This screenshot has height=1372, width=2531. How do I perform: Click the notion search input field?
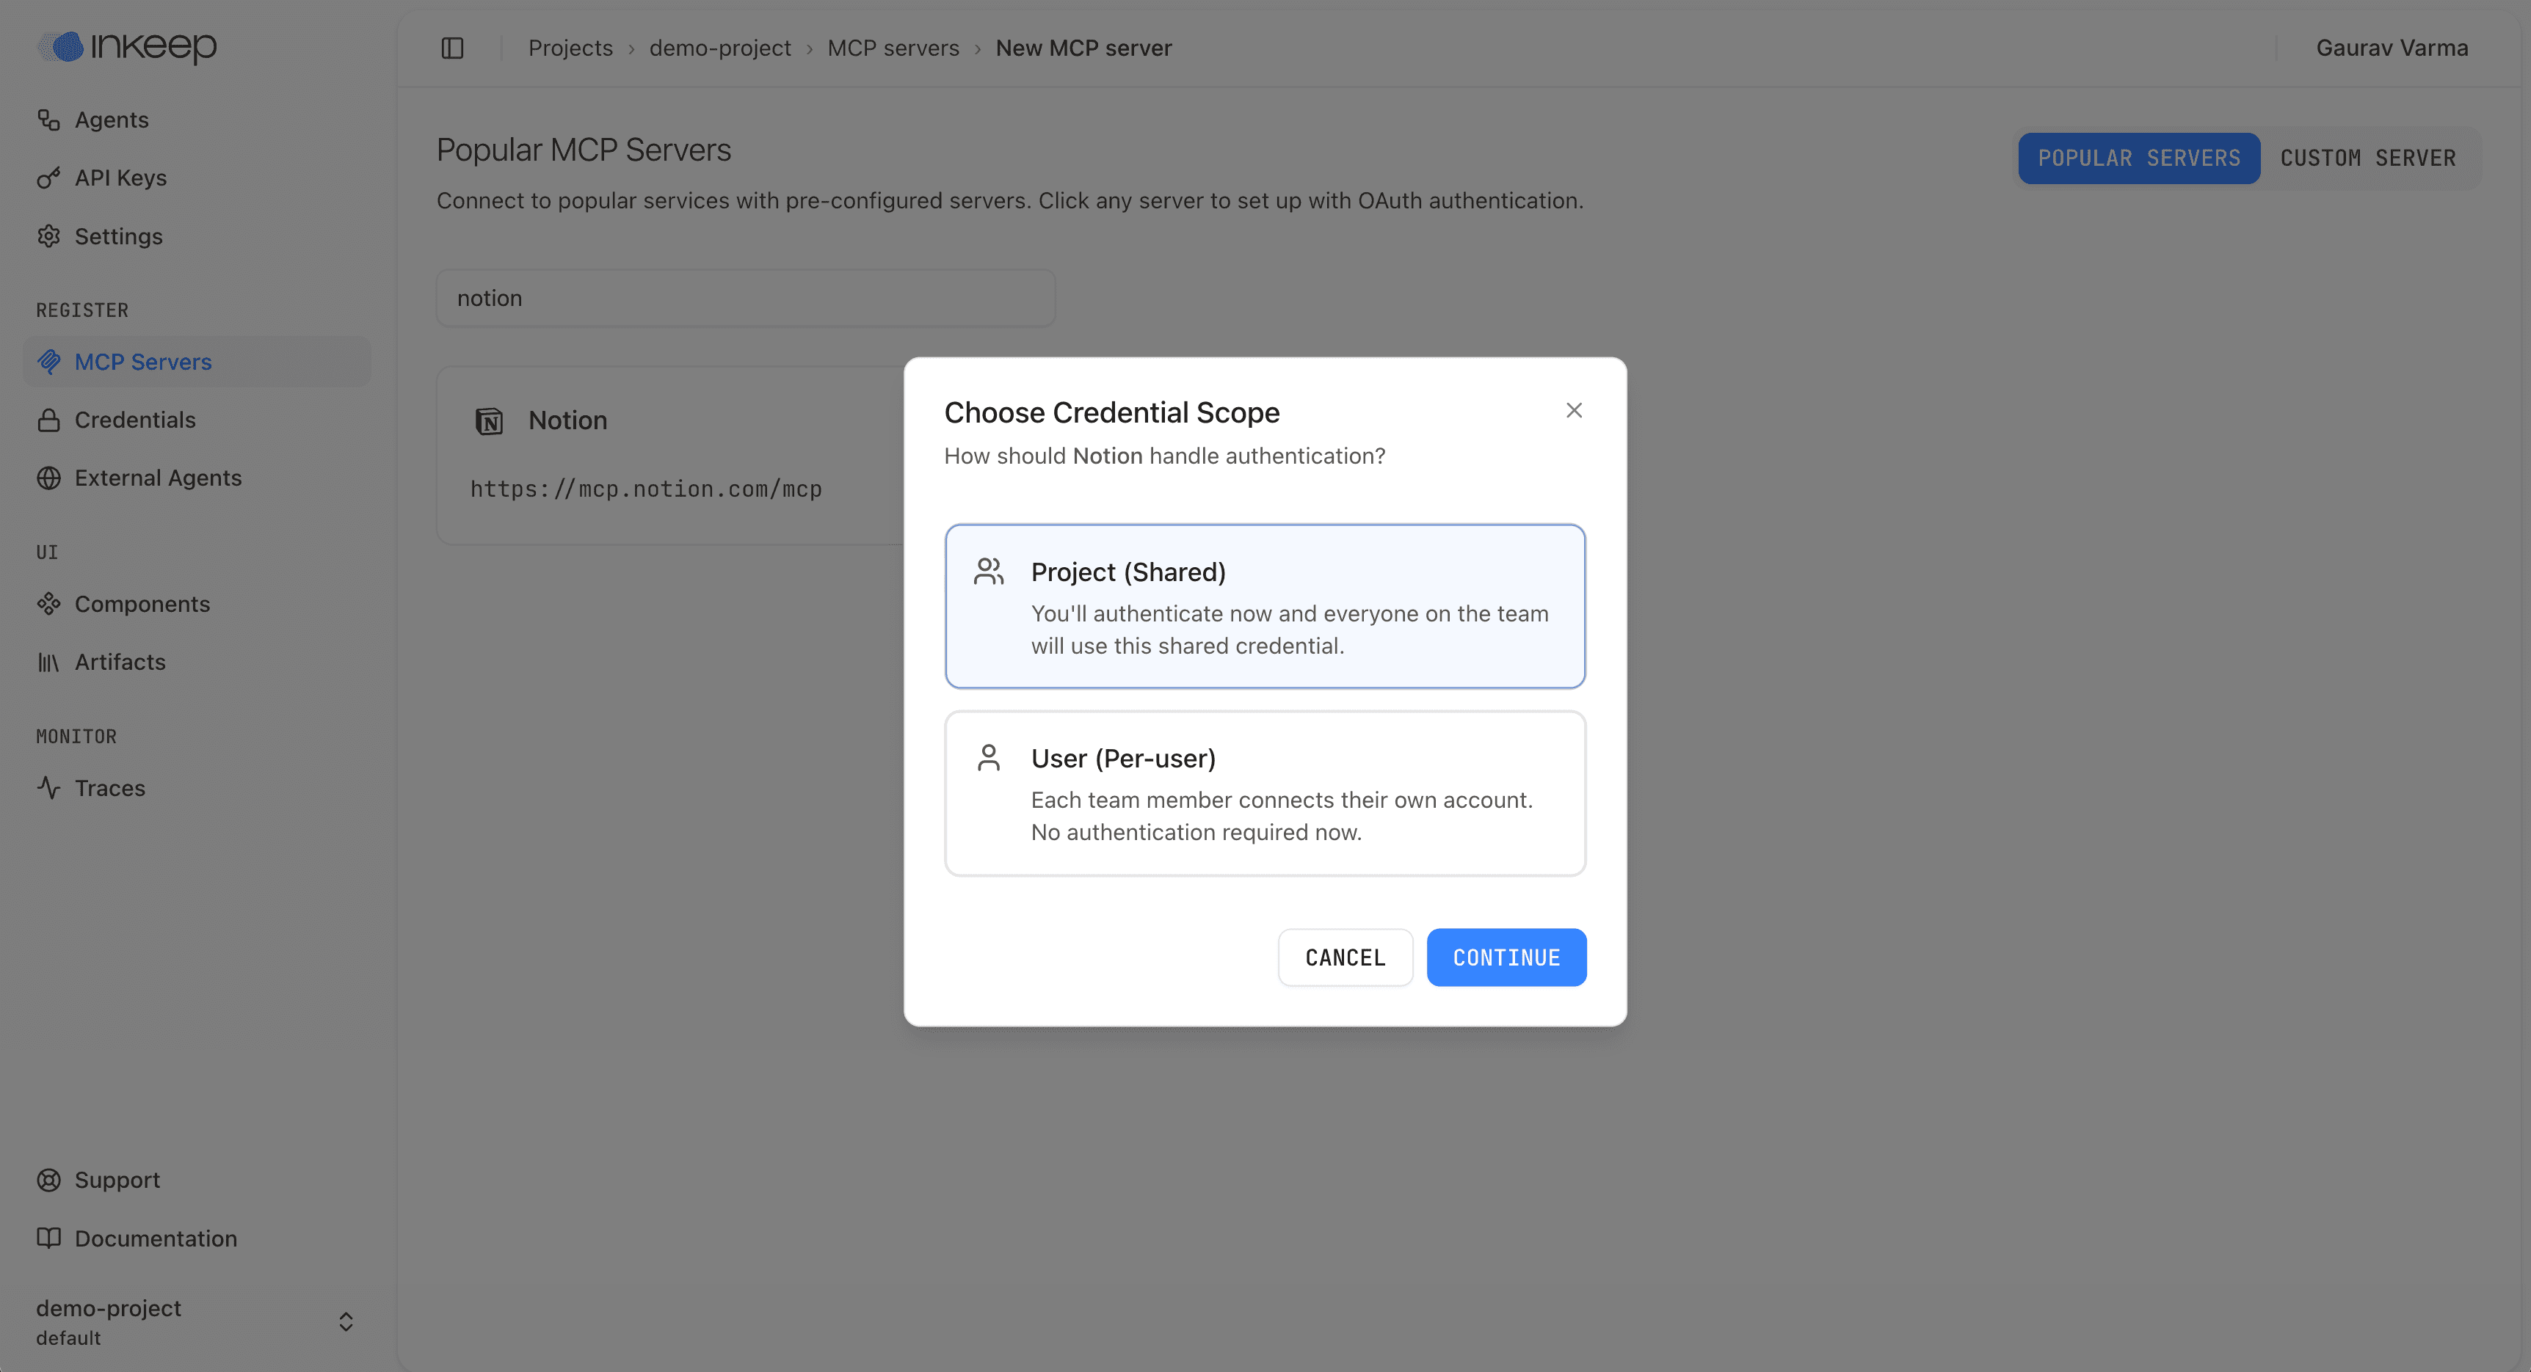[745, 298]
